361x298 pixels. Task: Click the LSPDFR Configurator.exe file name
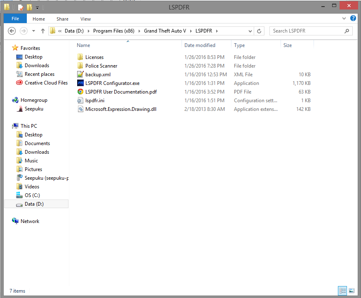tap(112, 83)
